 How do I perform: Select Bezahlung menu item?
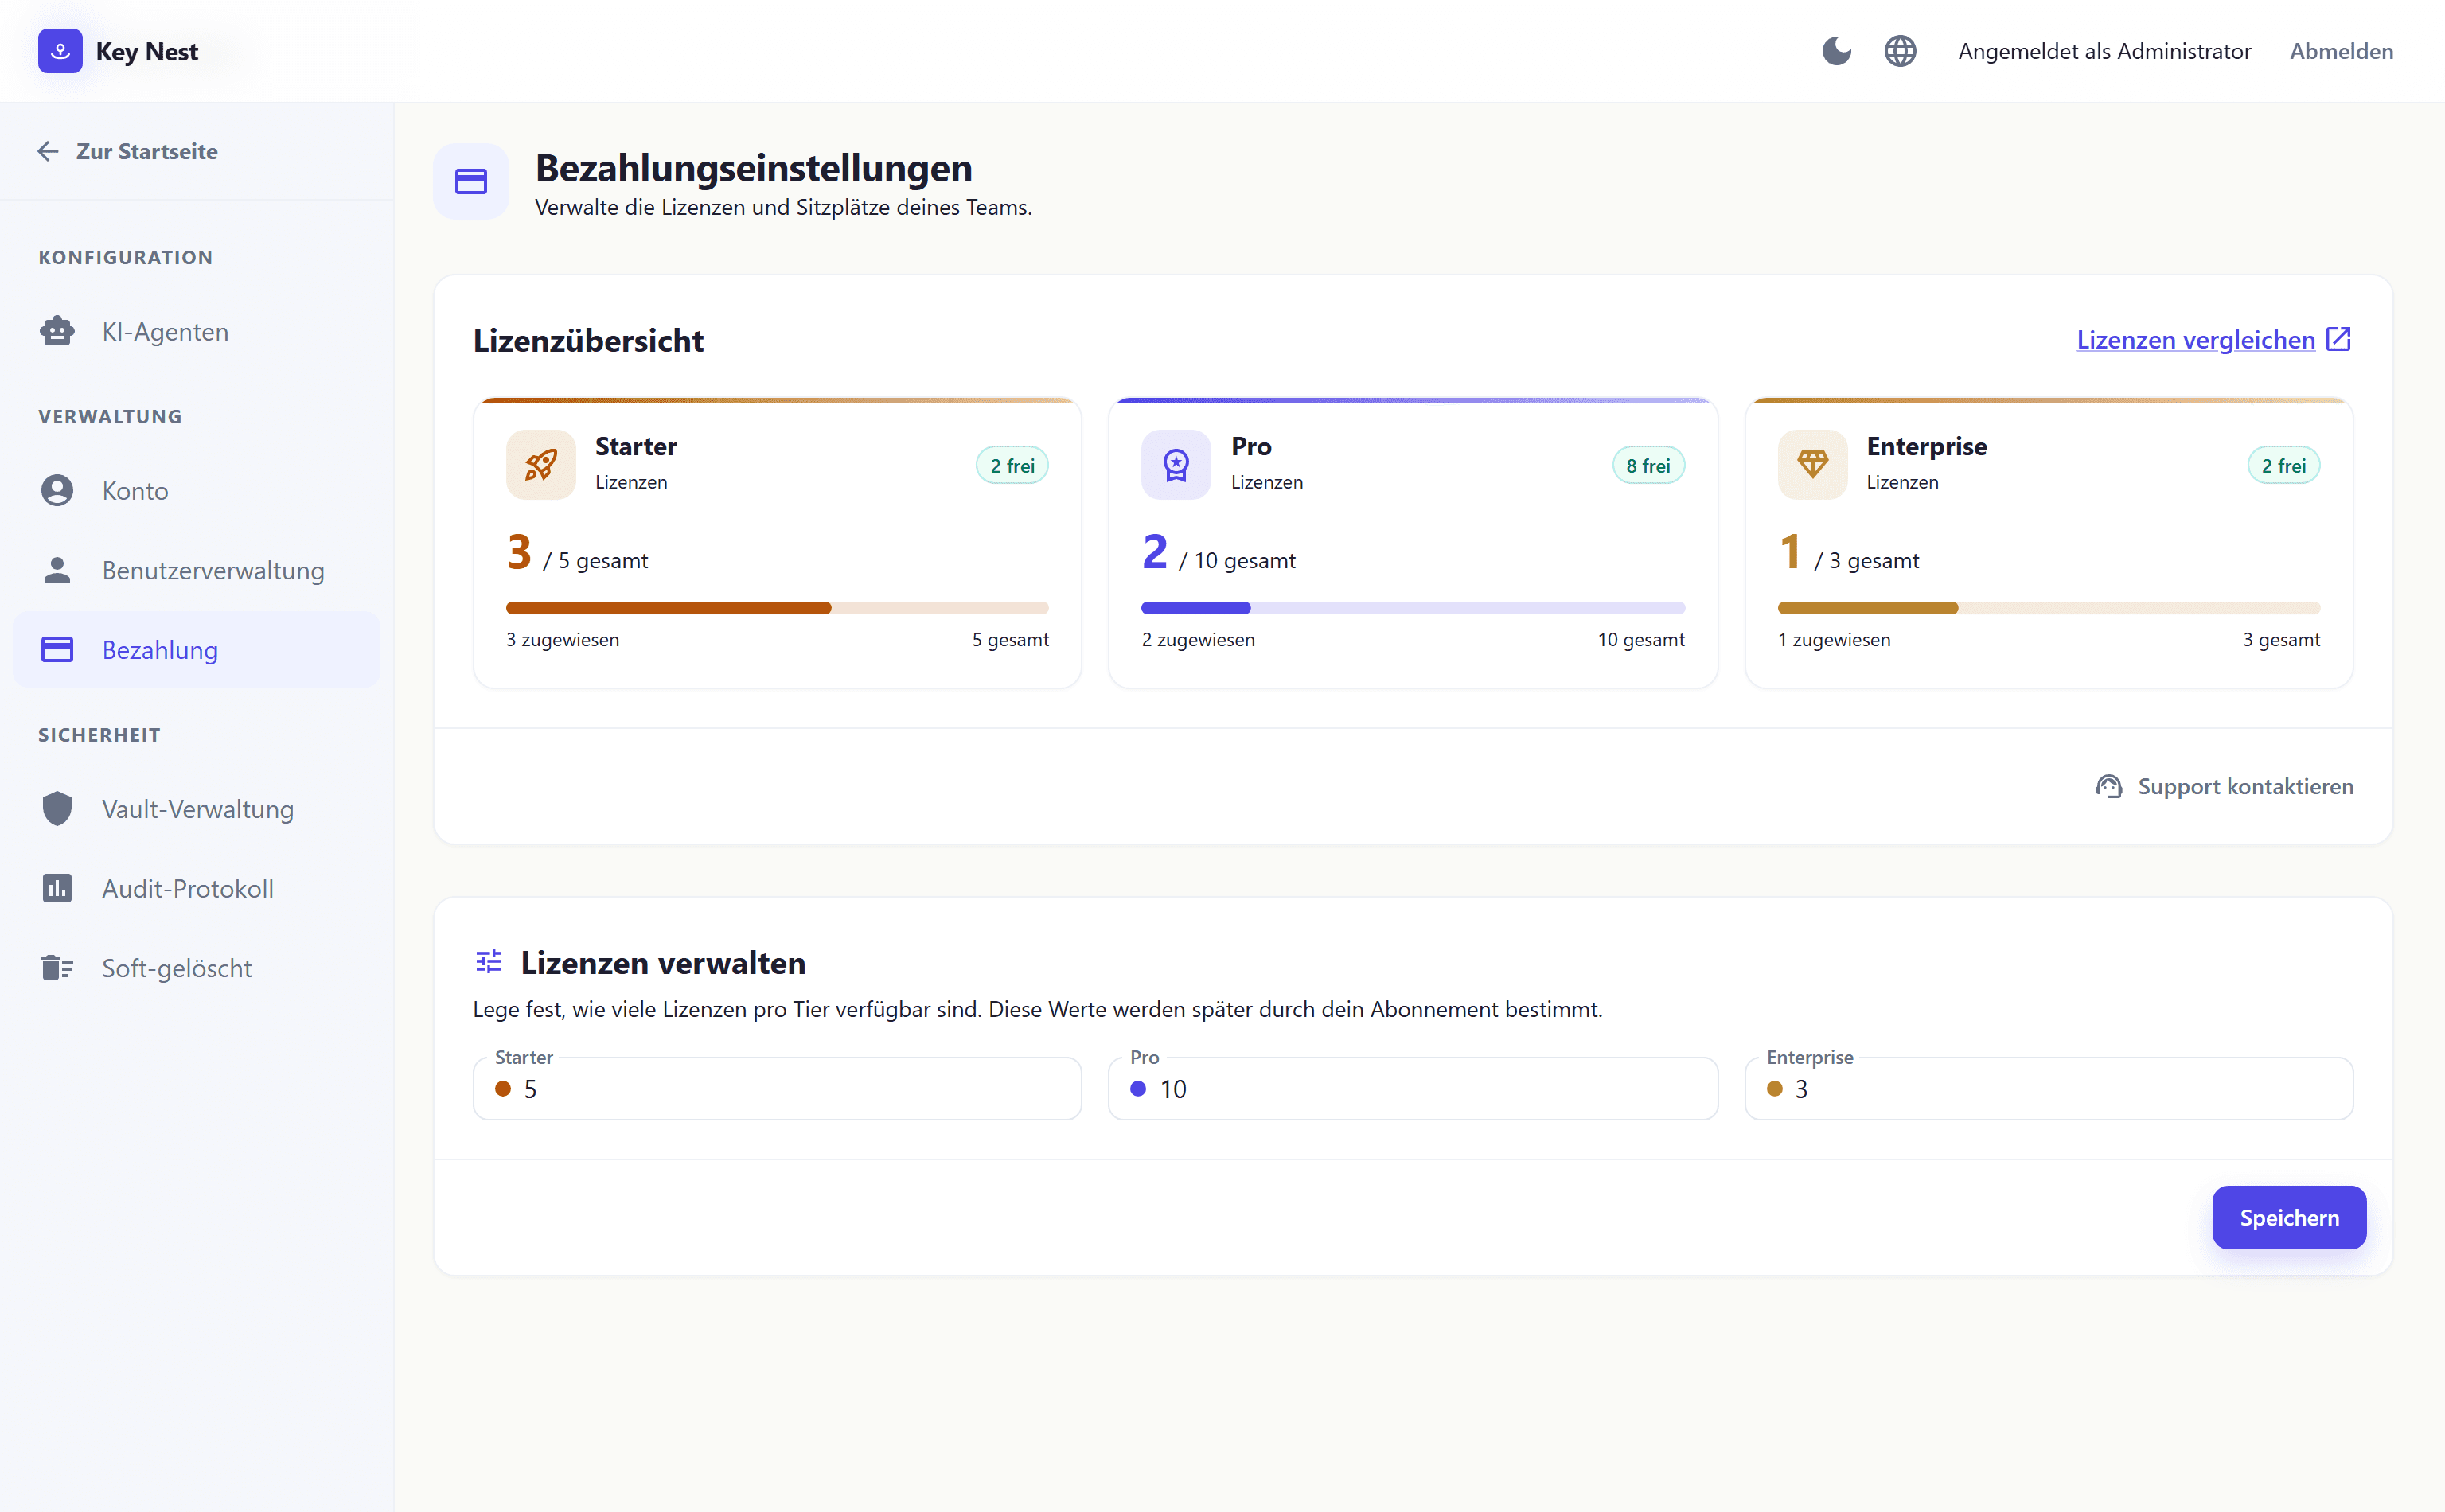[197, 649]
